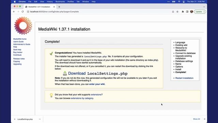Go back to the previous page
This screenshot has height=123, width=218.
coord(14,12)
